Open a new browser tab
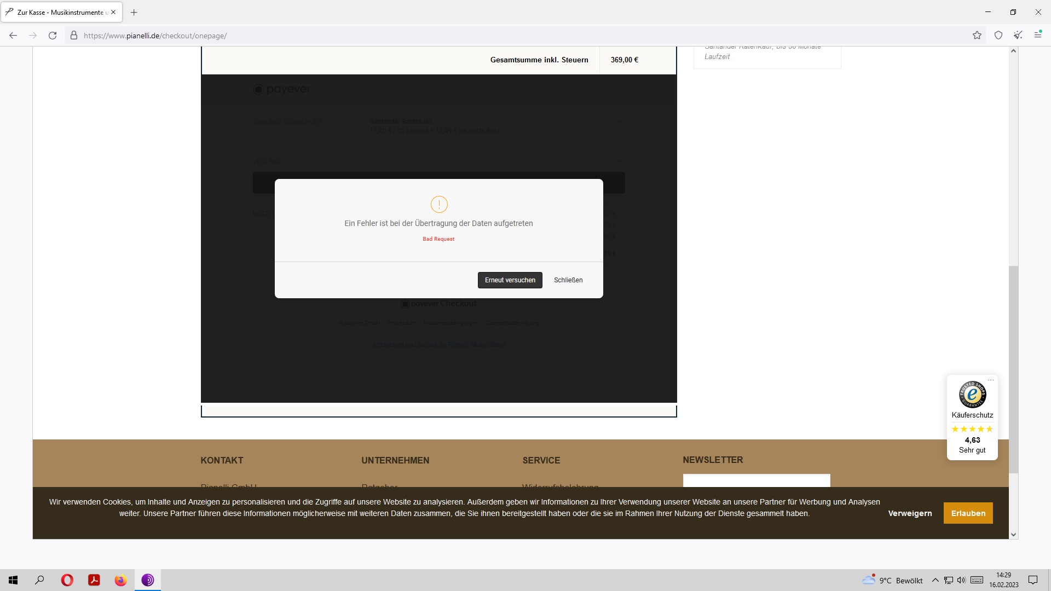 [x=134, y=12]
